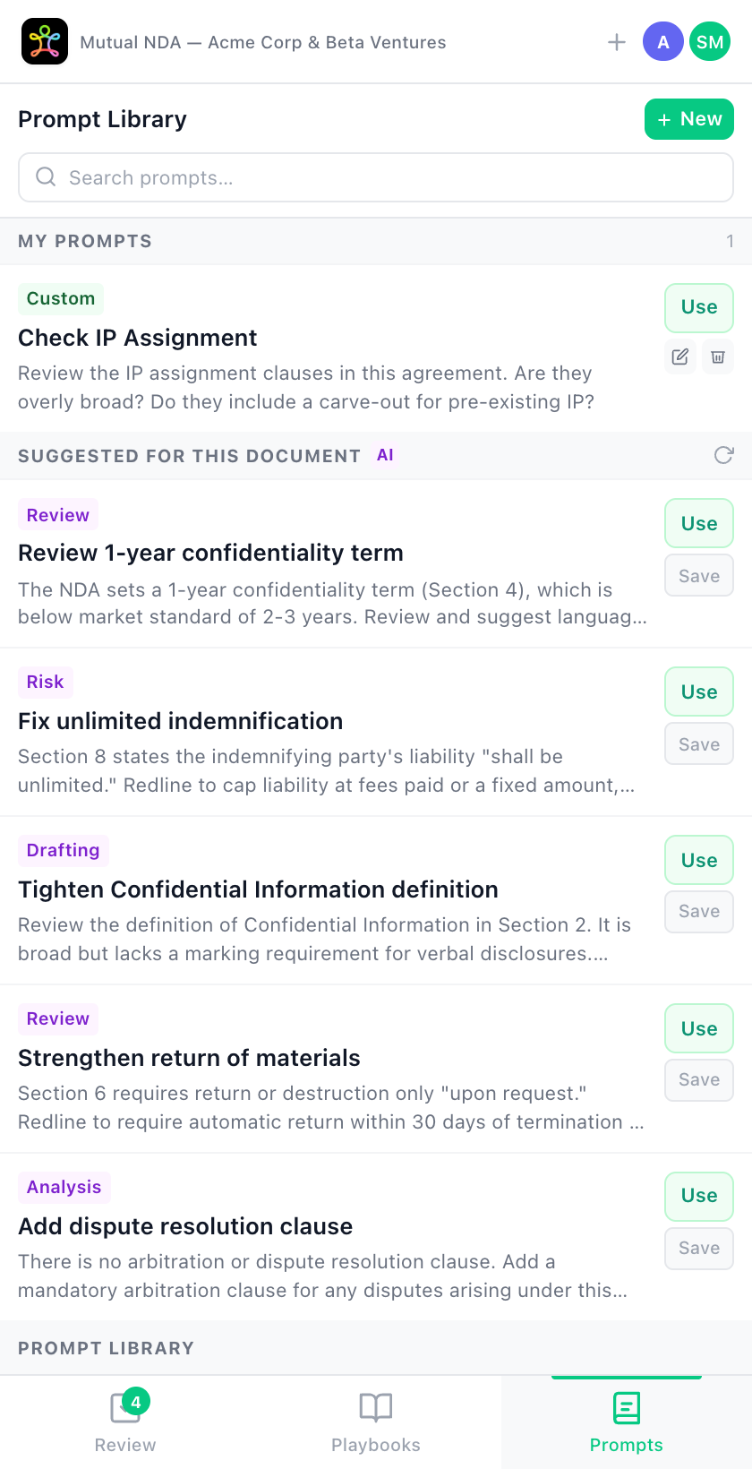Viewport: 752px width, 1469px height.
Task: Save the Add dispute resolution clause prompt
Action: point(699,1248)
